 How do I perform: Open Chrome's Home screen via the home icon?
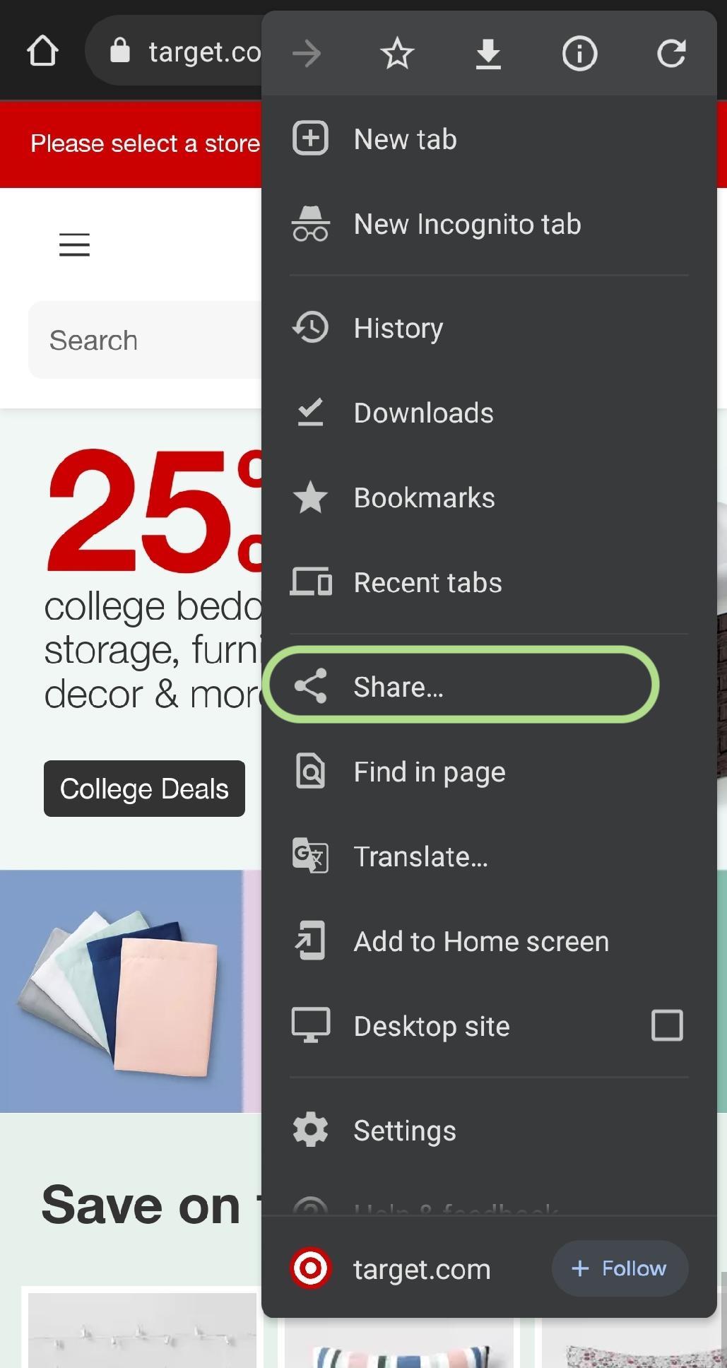coord(43,50)
